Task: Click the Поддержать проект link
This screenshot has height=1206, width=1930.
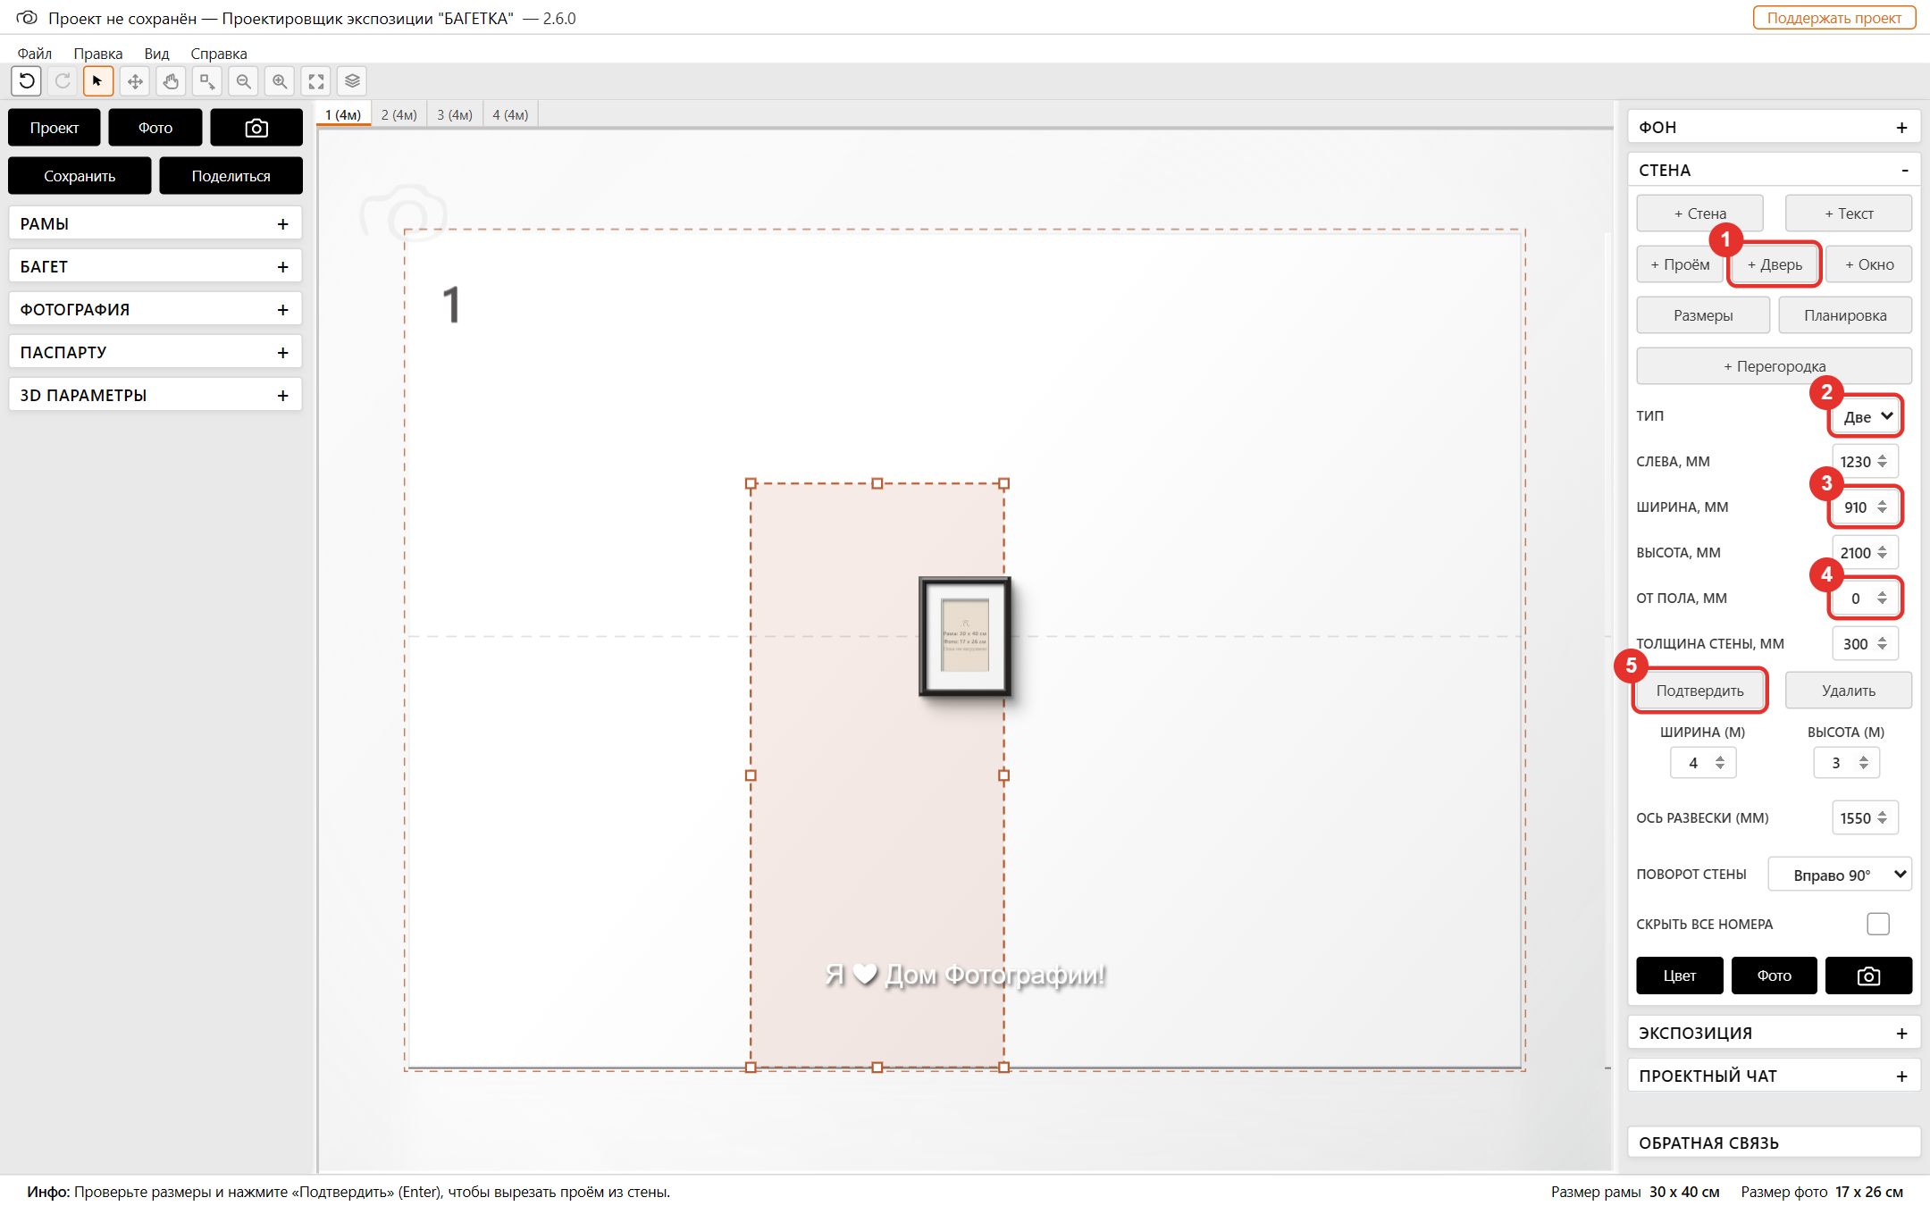Action: click(1834, 18)
